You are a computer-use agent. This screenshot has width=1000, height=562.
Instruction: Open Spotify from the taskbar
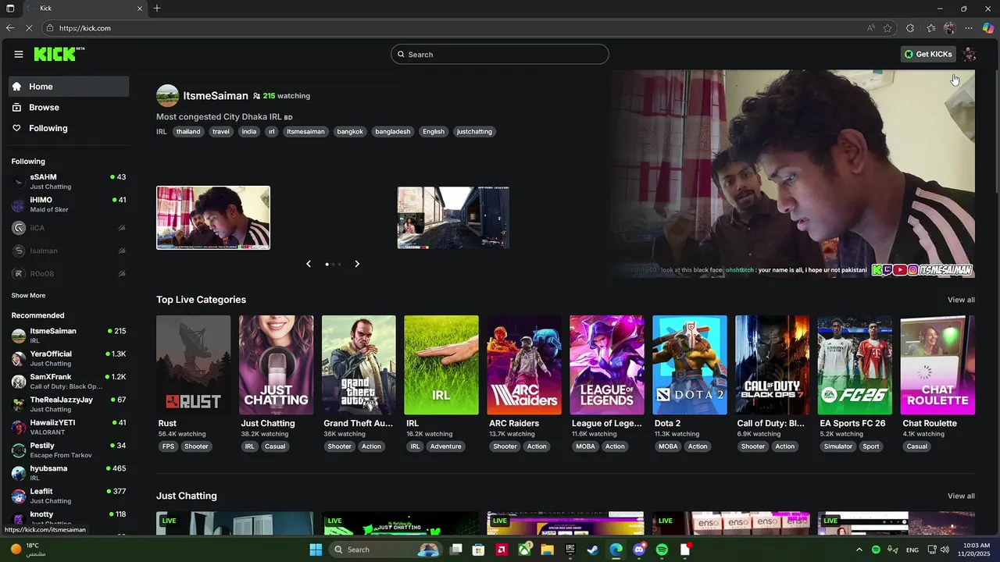[x=662, y=550]
